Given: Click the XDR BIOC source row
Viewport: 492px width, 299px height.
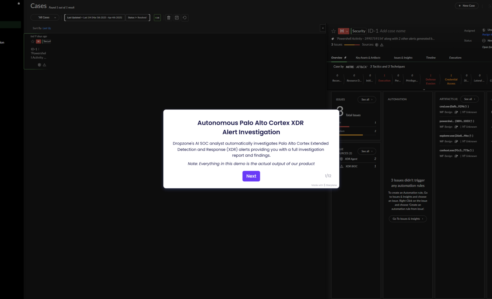Looking at the screenshot, I should tap(358, 166).
